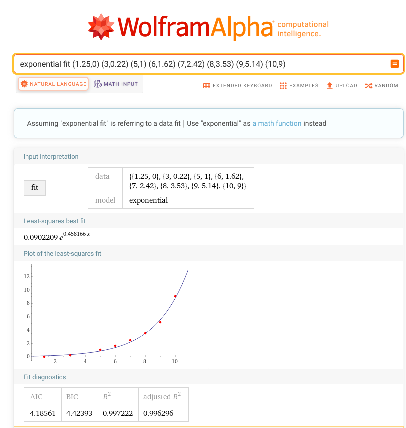
Task: Open the Extended Keyboard label
Action: click(242, 86)
